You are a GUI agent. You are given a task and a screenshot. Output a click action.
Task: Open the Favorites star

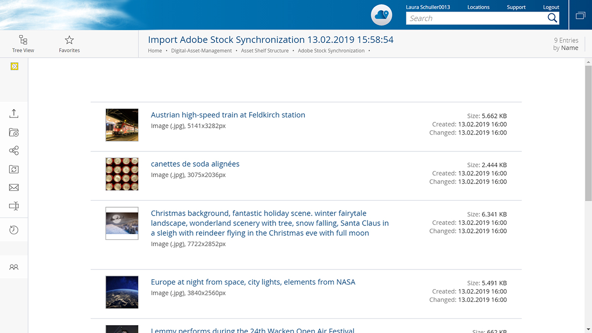(69, 44)
